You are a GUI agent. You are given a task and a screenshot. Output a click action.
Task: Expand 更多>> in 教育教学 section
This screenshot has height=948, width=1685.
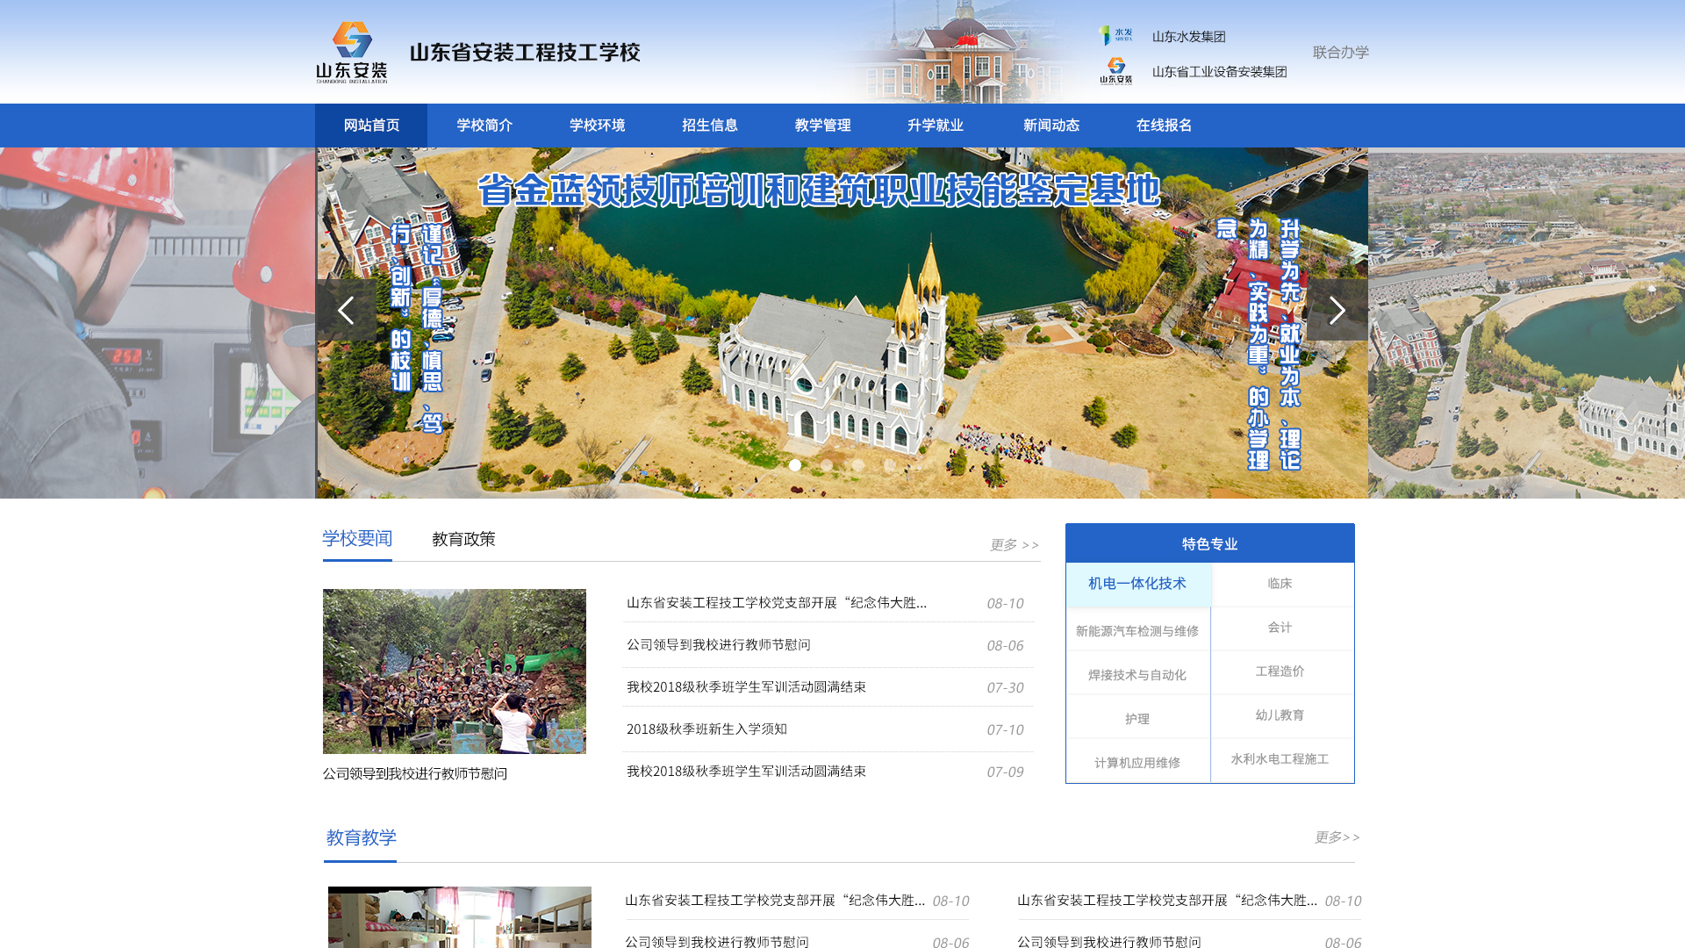1337,837
